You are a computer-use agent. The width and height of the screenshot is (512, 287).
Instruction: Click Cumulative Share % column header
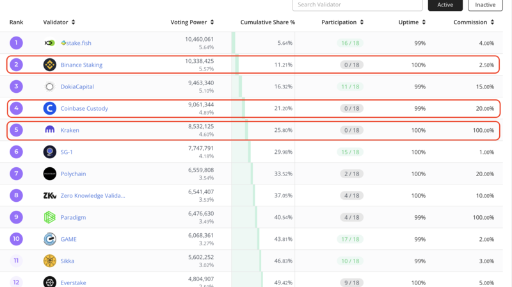tap(268, 22)
